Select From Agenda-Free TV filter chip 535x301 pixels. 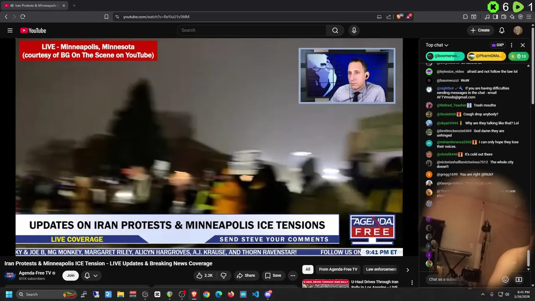pos(338,269)
